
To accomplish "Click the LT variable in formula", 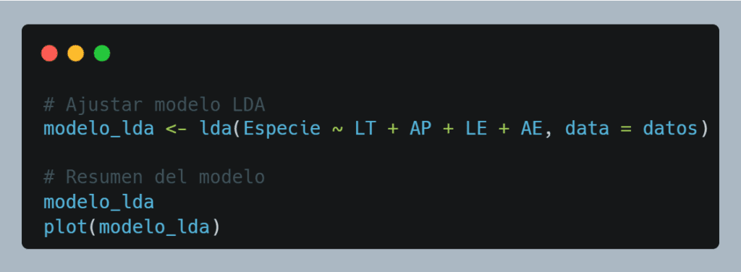I will click(x=365, y=129).
